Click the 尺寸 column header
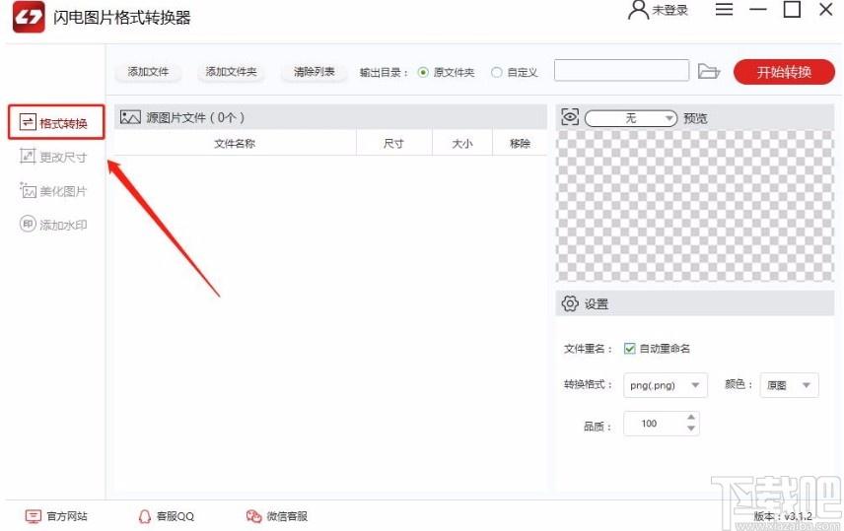 click(394, 144)
